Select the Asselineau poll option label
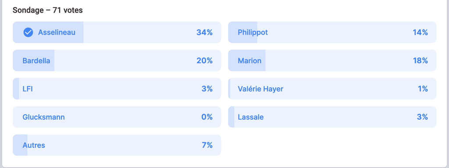Image resolution: width=449 pixels, height=168 pixels. [x=57, y=32]
